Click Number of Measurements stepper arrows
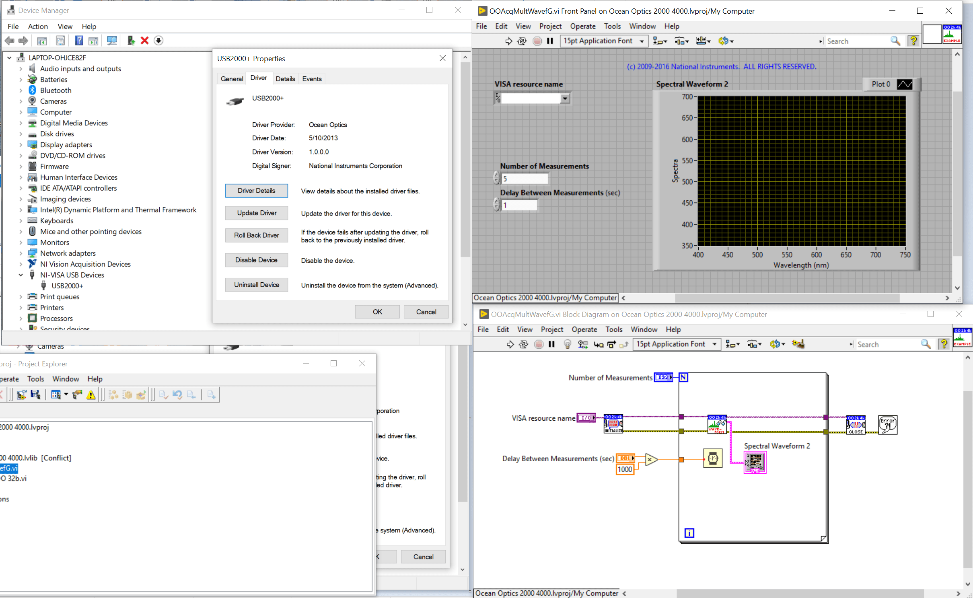Viewport: 973px width, 598px height. point(496,178)
